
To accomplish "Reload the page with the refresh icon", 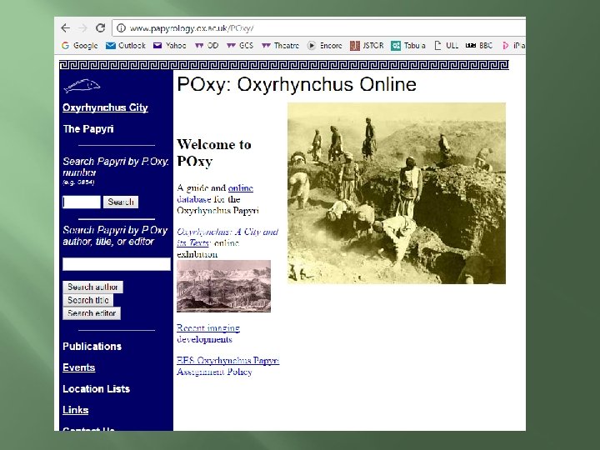I will coord(100,28).
